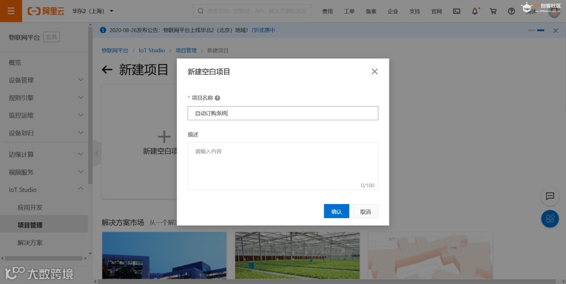Select 项目管理 in the sidebar
This screenshot has height=284, width=566.
[43, 225]
